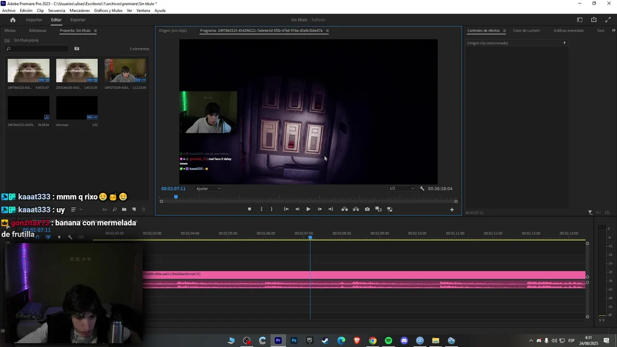The width and height of the screenshot is (617, 347).
Task: Select the Color de Lumetri tab
Action: (x=526, y=30)
